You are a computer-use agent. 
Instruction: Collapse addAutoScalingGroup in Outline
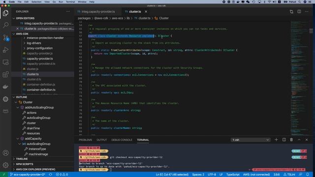point(18,108)
